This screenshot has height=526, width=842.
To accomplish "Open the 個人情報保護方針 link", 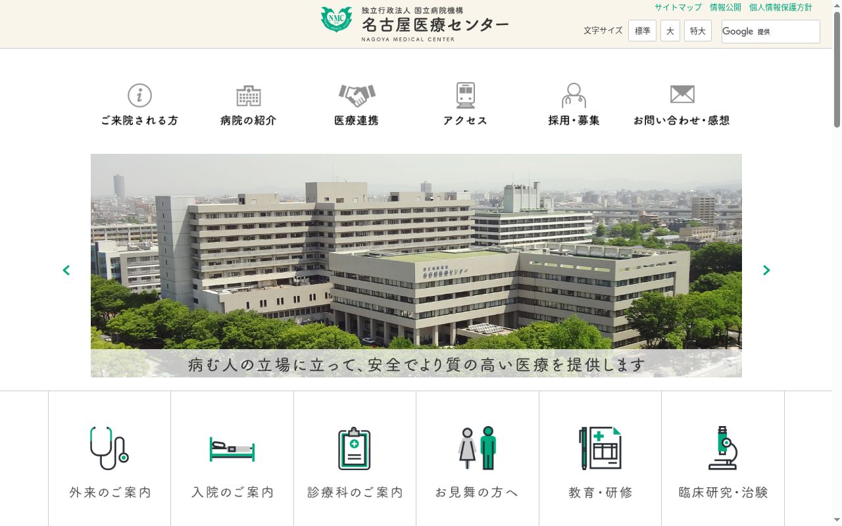I will coord(781,7).
